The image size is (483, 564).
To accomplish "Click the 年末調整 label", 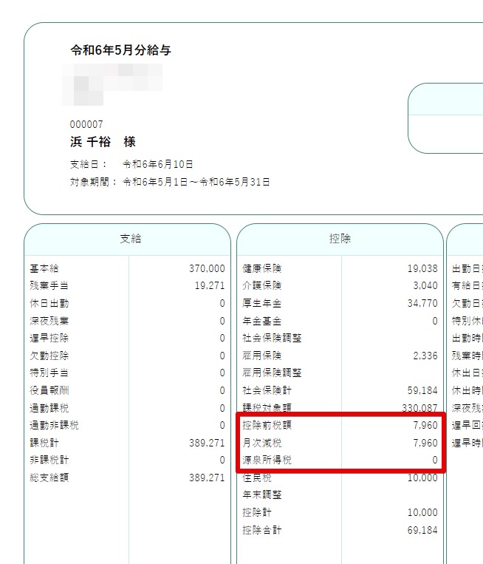I will tap(261, 495).
